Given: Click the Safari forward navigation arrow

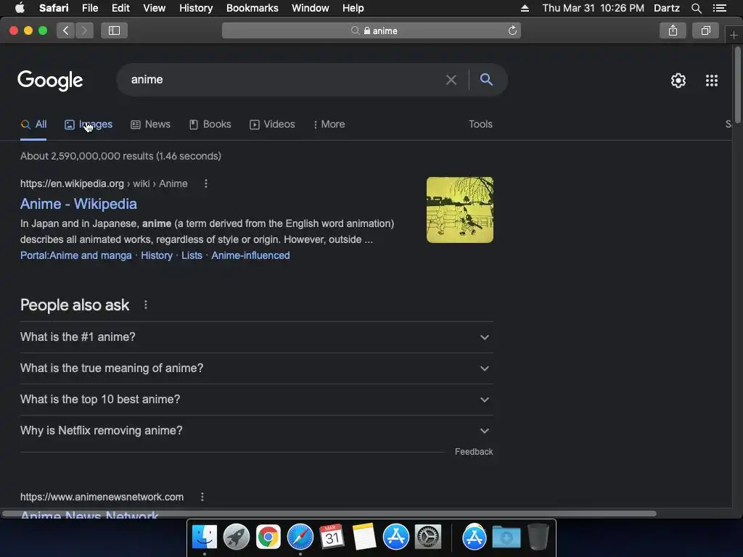Looking at the screenshot, I should 84,30.
